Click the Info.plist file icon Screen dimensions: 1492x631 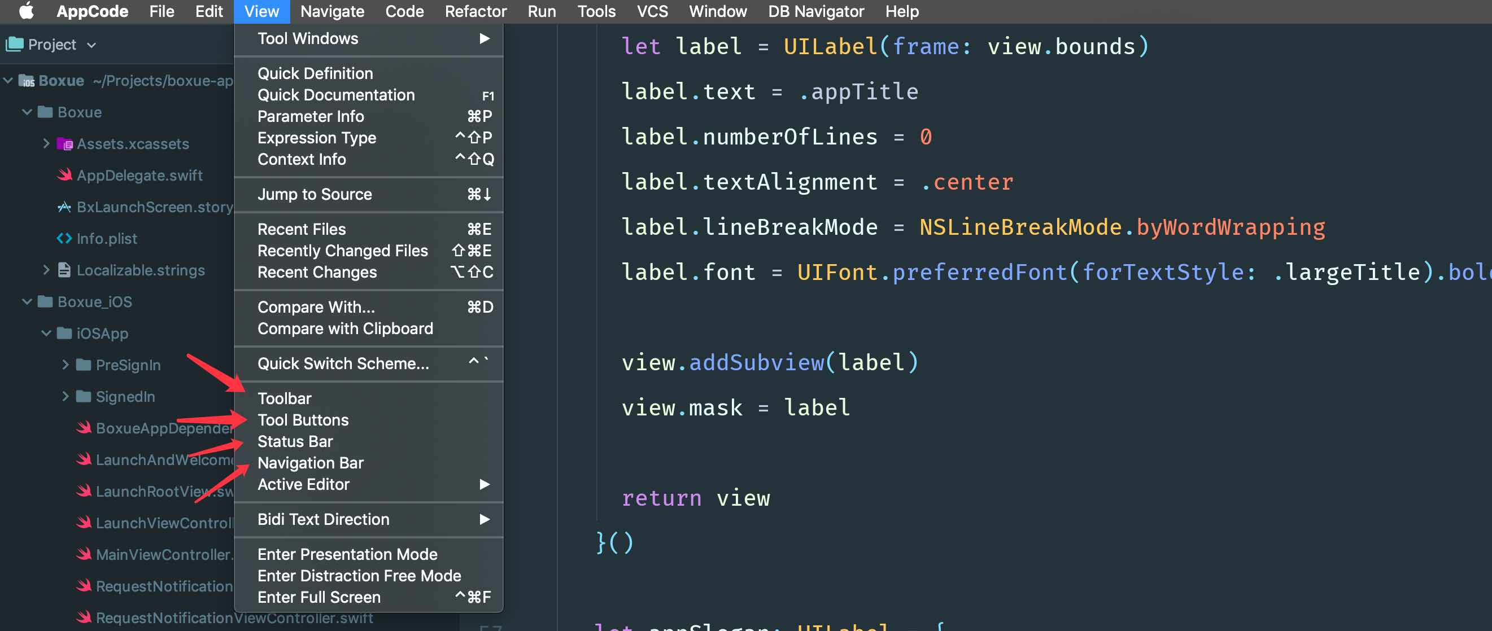coord(65,238)
